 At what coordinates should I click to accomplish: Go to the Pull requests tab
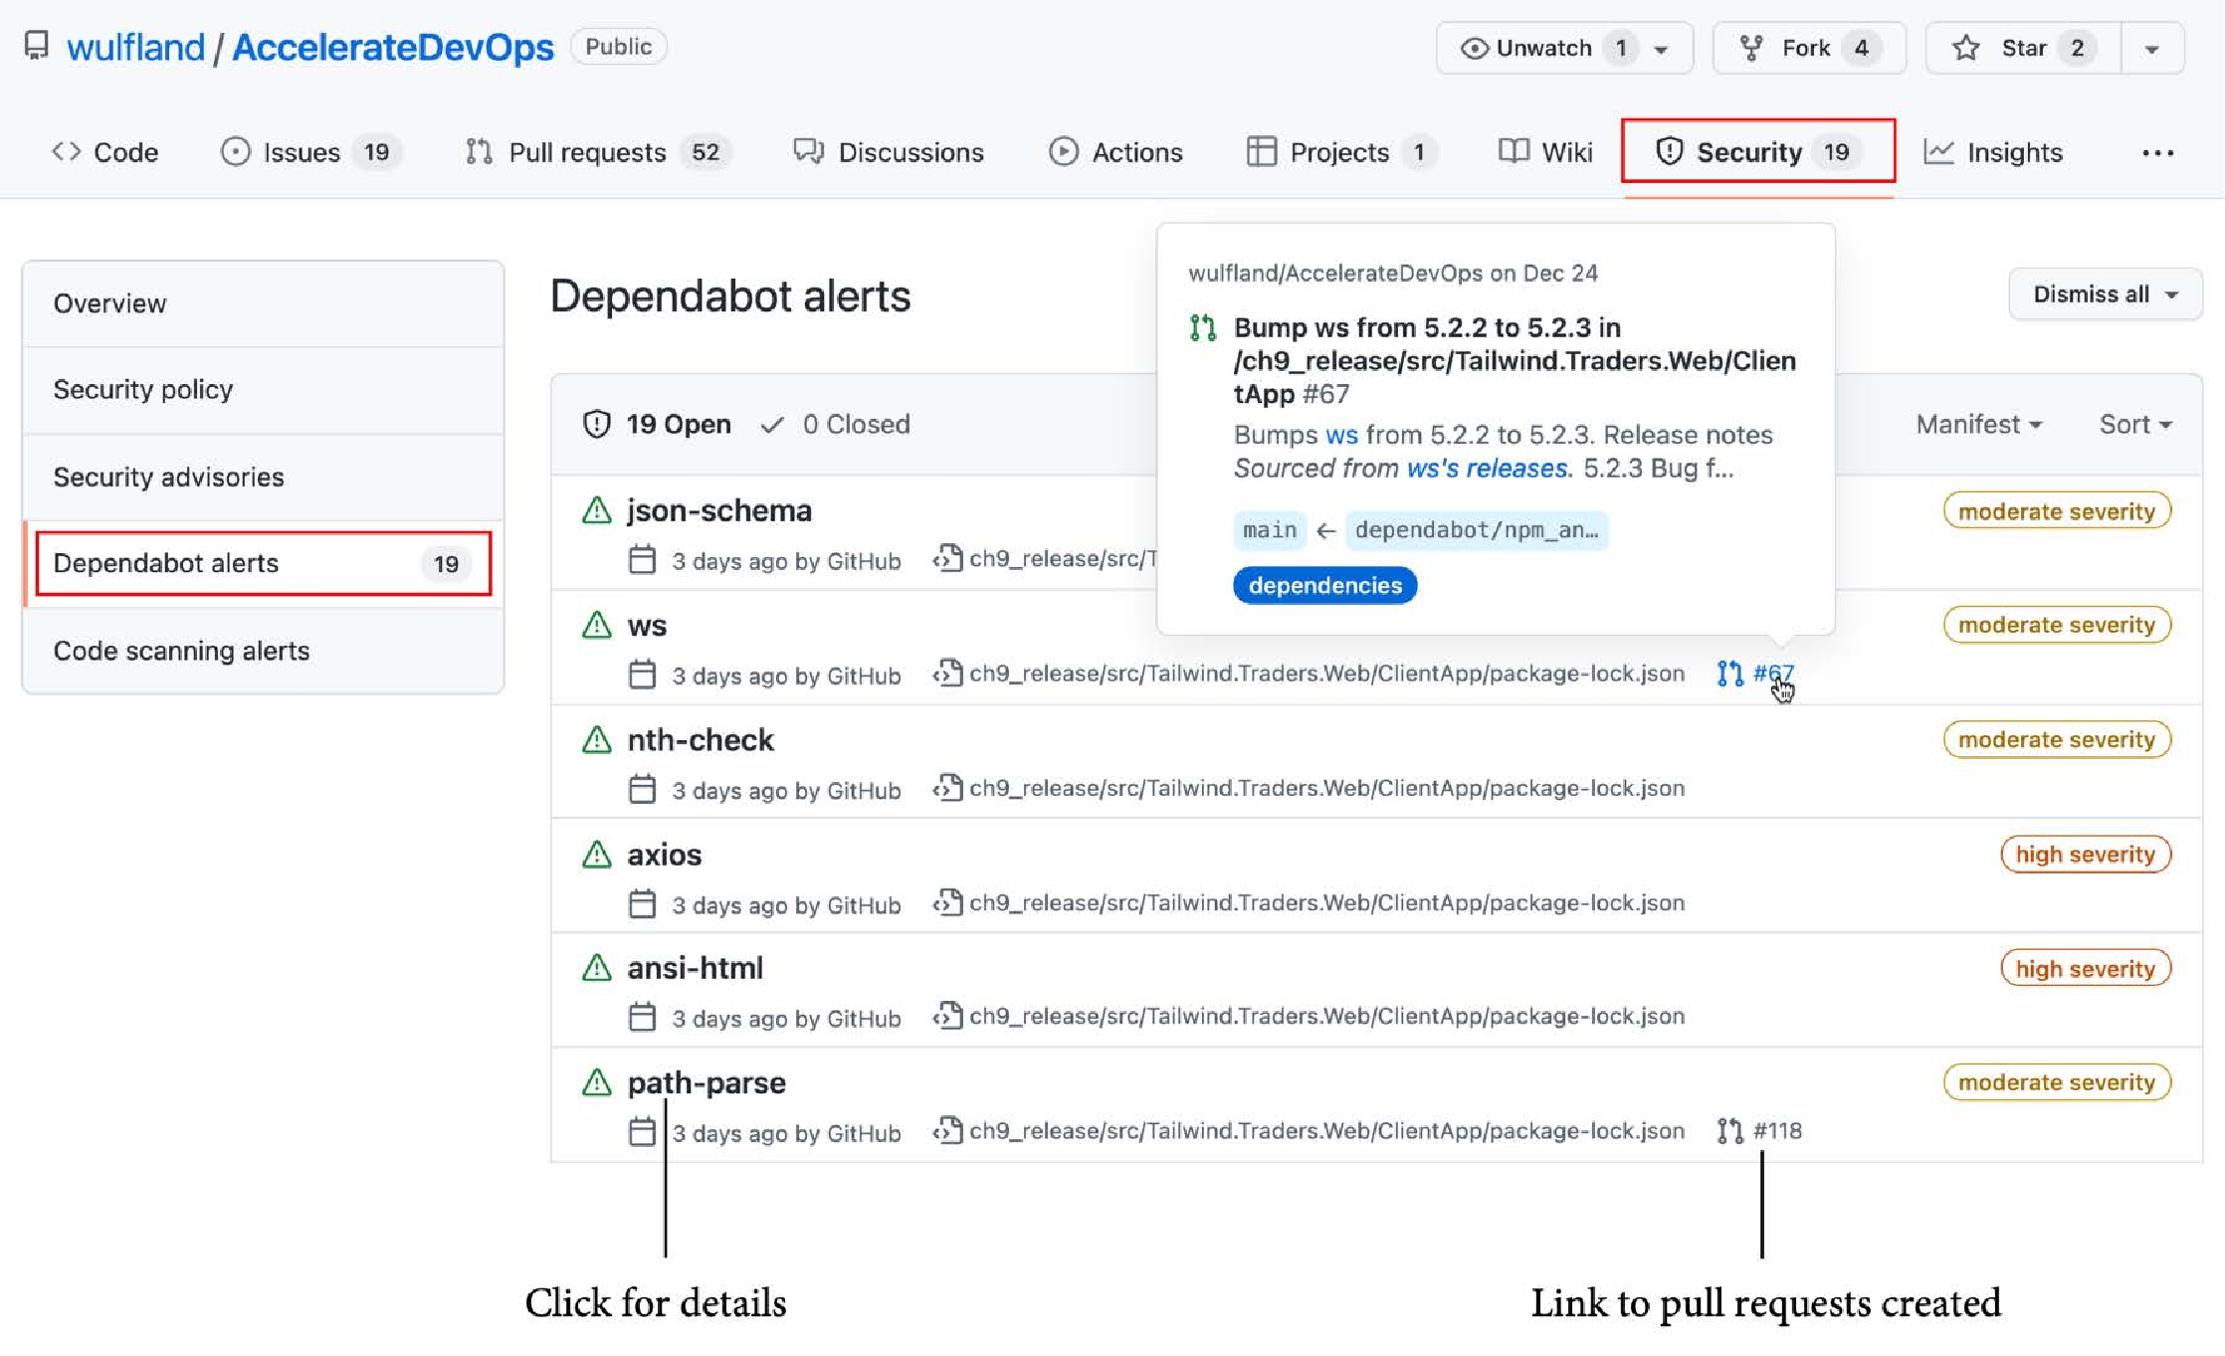(598, 152)
